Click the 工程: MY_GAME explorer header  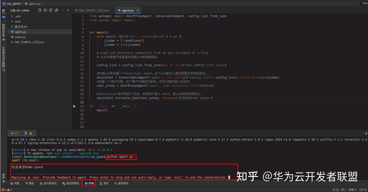point(20,11)
